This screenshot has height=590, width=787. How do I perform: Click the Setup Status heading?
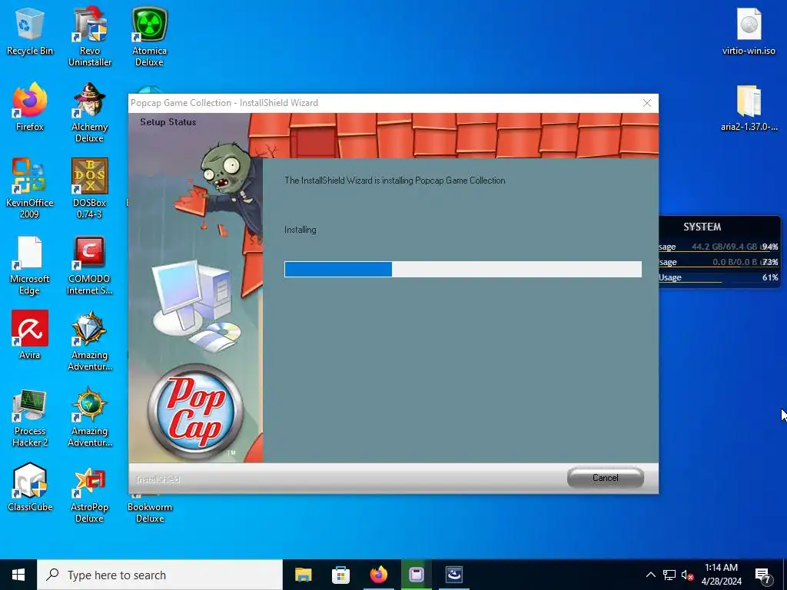click(168, 122)
